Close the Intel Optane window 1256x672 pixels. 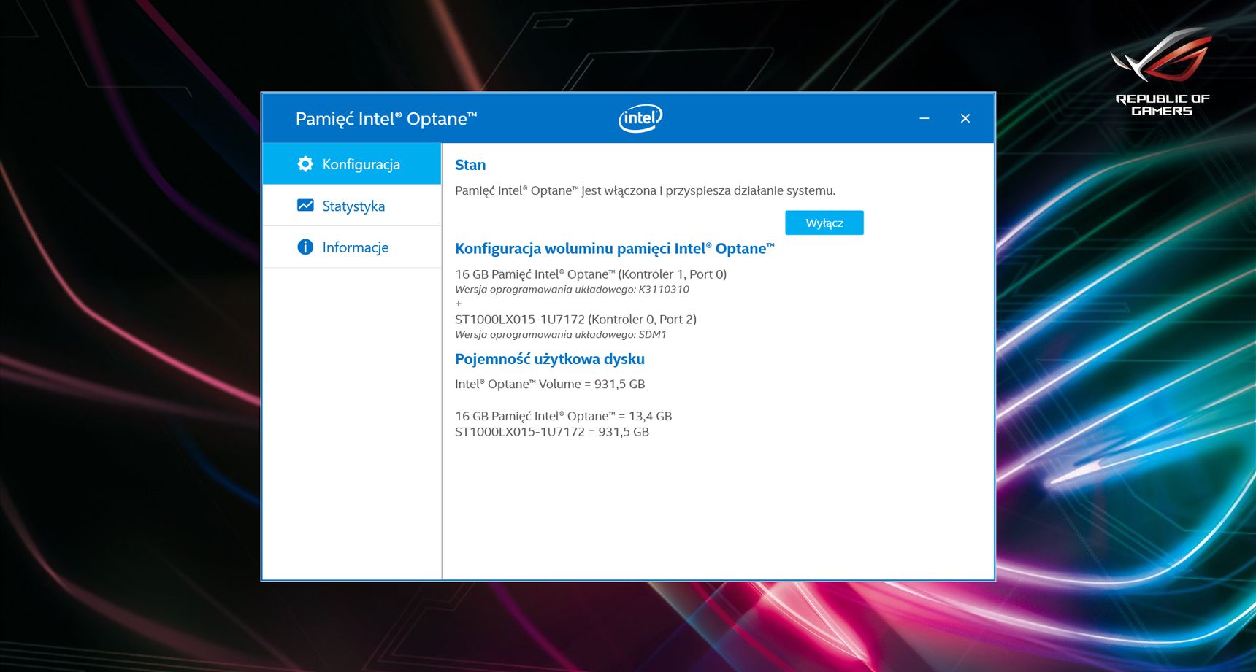coord(965,118)
